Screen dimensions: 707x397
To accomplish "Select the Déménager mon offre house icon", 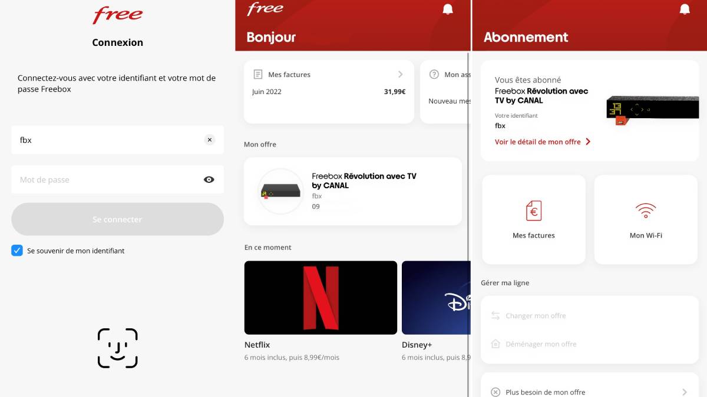I will click(x=495, y=344).
